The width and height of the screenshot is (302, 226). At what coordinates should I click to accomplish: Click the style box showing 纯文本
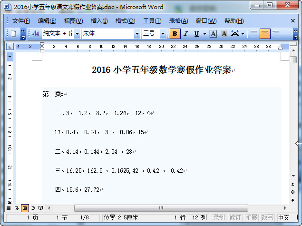pyautogui.click(x=58, y=34)
